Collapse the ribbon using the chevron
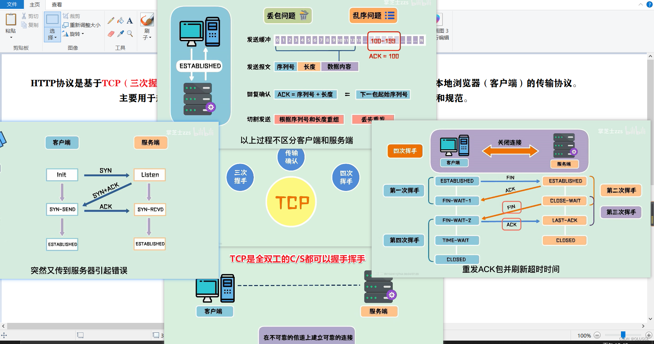 pos(640,4)
